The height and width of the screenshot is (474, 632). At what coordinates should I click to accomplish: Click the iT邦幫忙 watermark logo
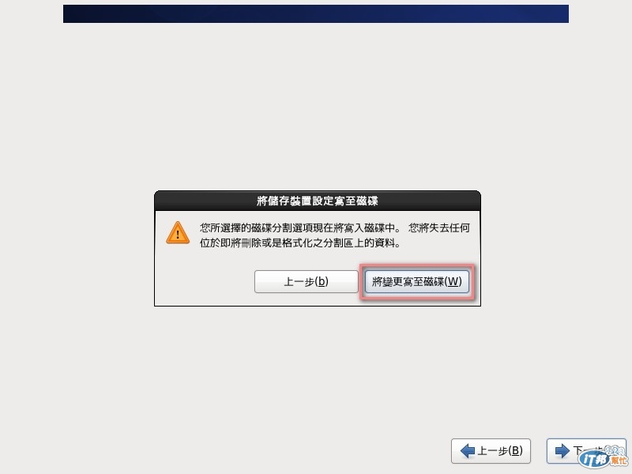pyautogui.click(x=603, y=458)
